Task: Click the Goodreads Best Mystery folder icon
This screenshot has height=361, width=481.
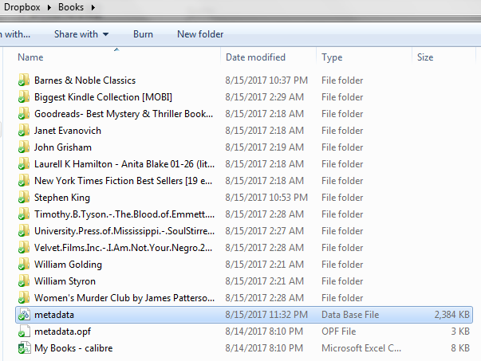Action: 24,114
